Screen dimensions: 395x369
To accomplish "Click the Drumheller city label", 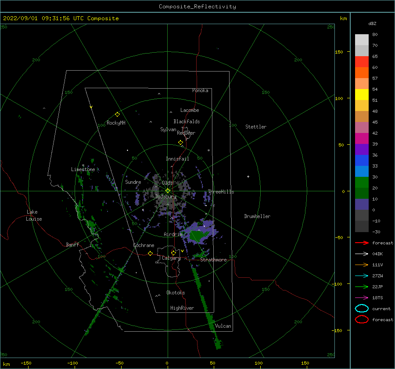I will pyautogui.click(x=257, y=216).
